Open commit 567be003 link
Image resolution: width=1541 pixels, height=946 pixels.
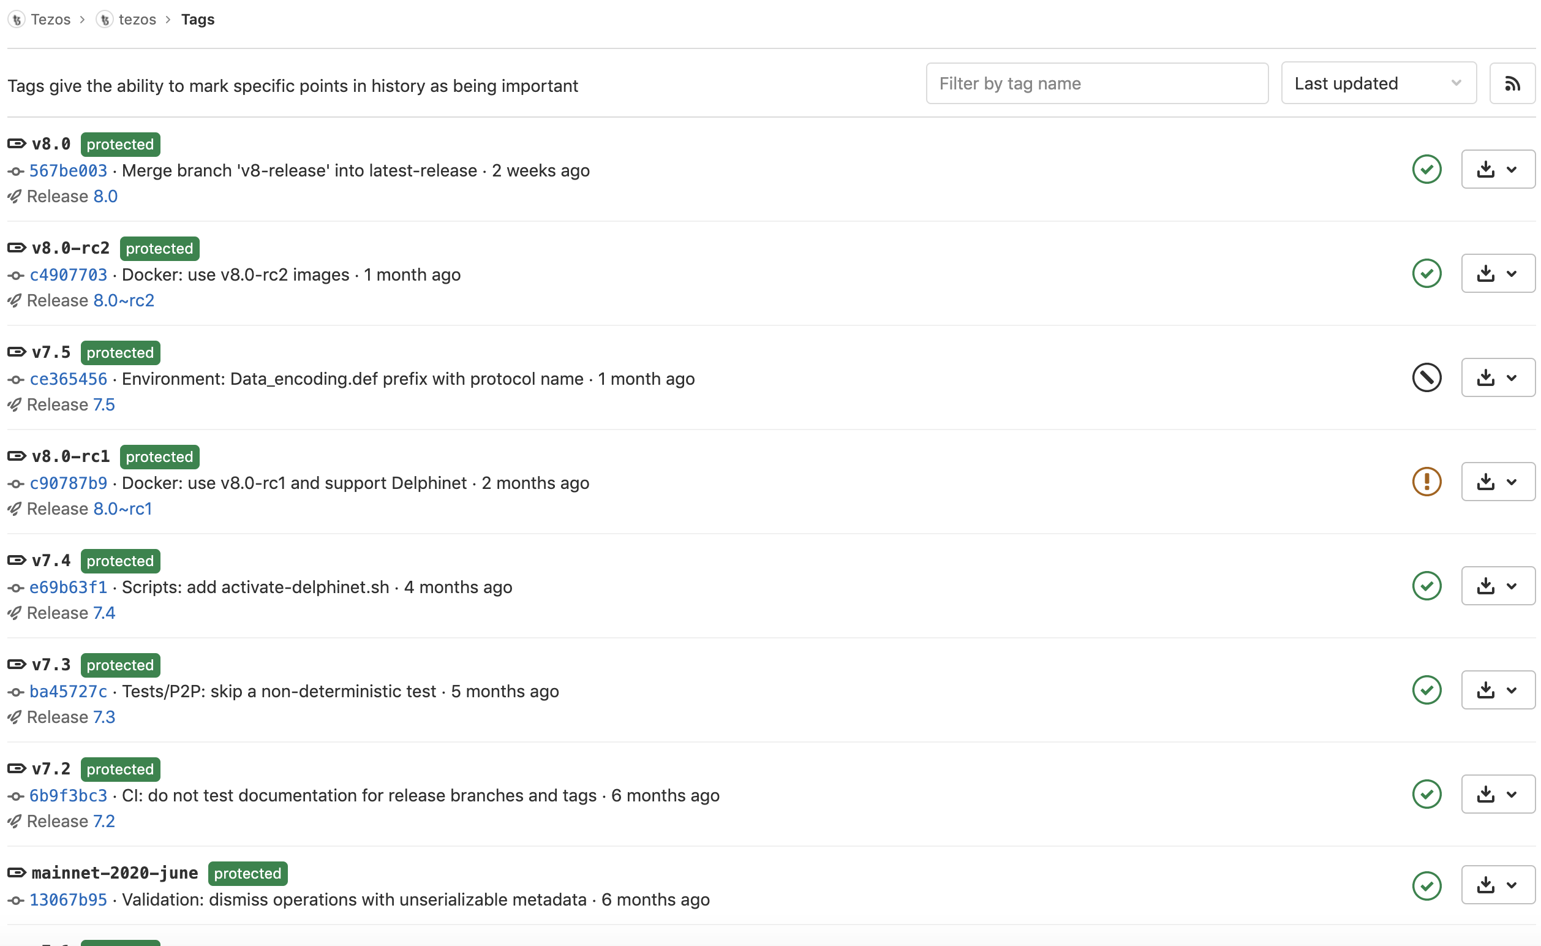68,170
